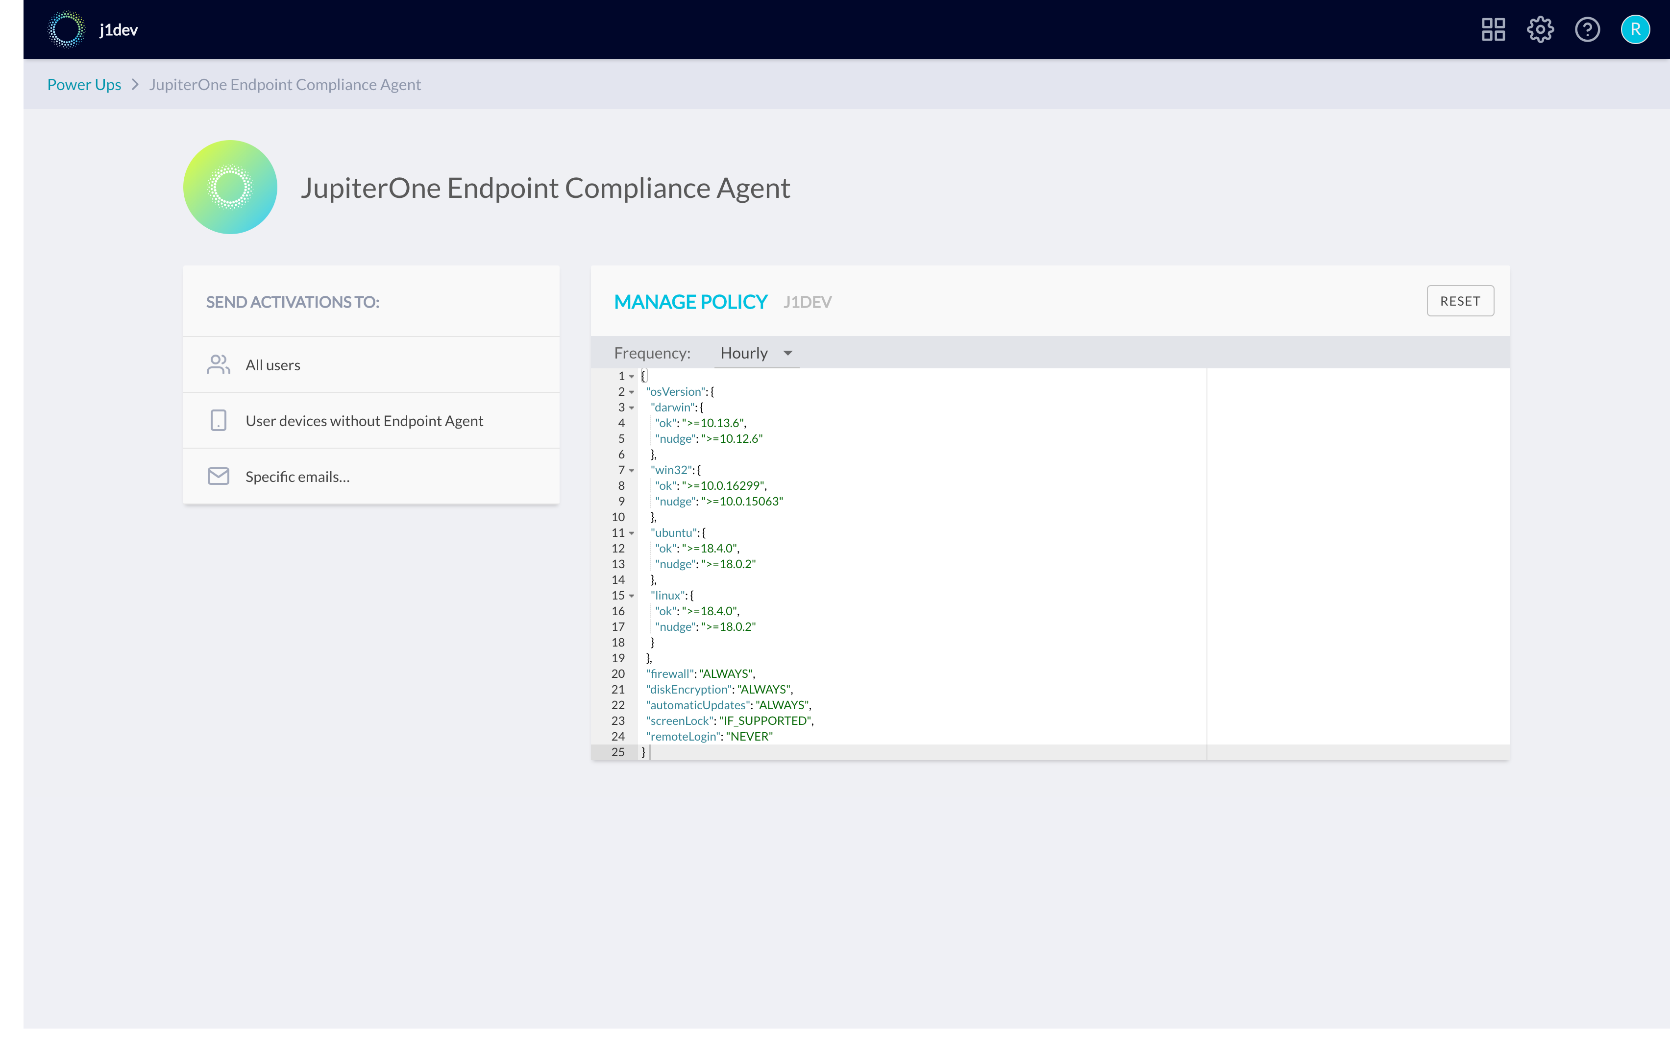Select User devices without Endpoint Agent
Viewport: 1670px width, 1056px height.
pos(371,421)
